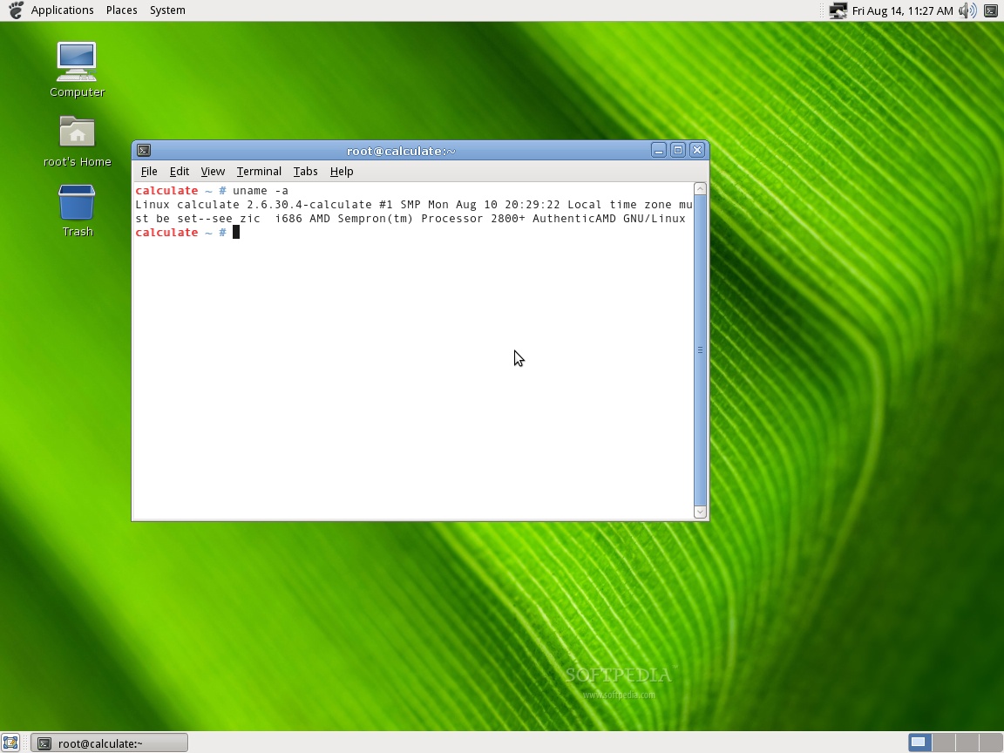
Task: Open the Applications menu
Action: 62,10
